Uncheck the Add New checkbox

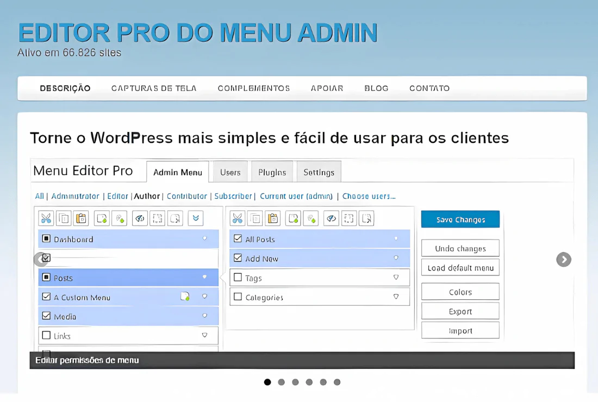pyautogui.click(x=238, y=258)
